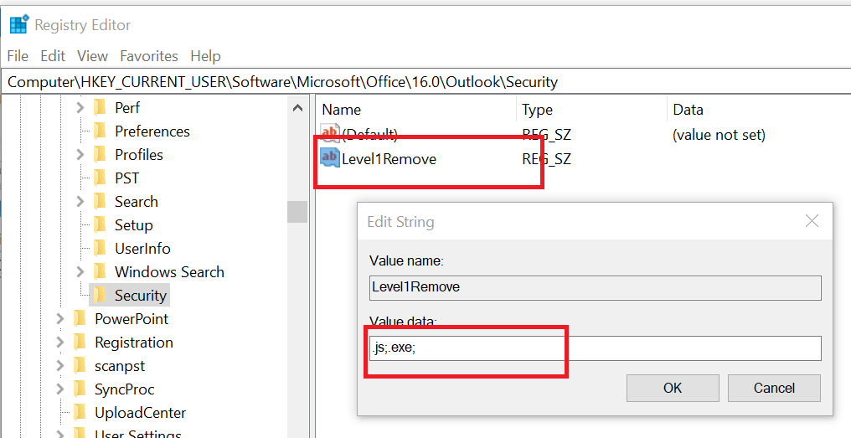Click the tree pane scroll-up arrow
The width and height of the screenshot is (851, 438).
[297, 108]
